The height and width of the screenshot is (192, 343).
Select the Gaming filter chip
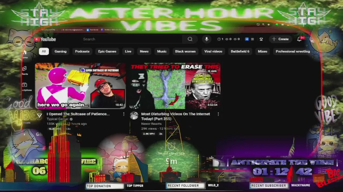[61, 51]
